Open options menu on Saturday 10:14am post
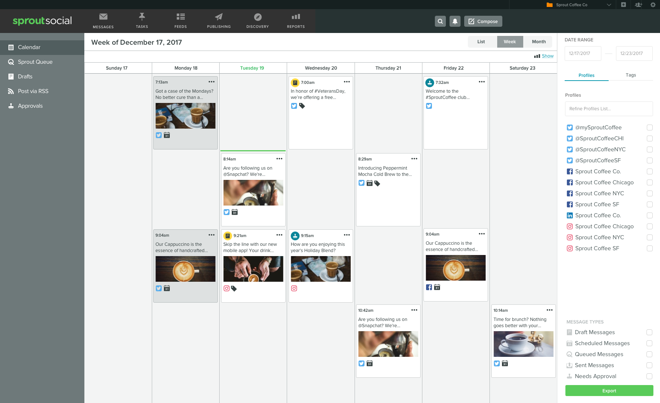Screen dimensions: 660x403 (550, 310)
